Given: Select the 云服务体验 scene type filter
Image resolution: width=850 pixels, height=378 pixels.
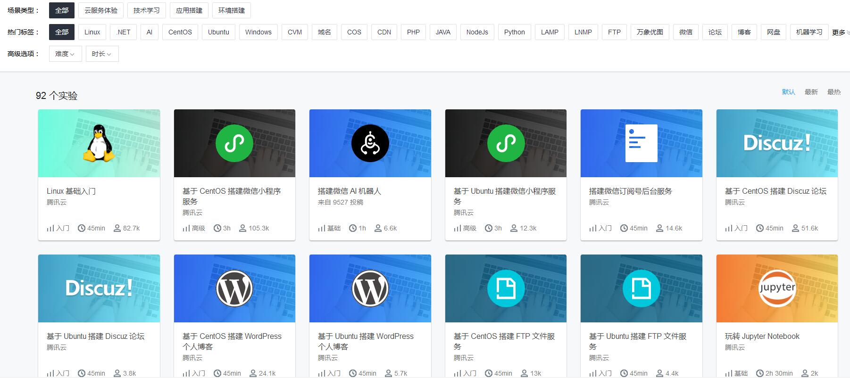Looking at the screenshot, I should click(101, 10).
